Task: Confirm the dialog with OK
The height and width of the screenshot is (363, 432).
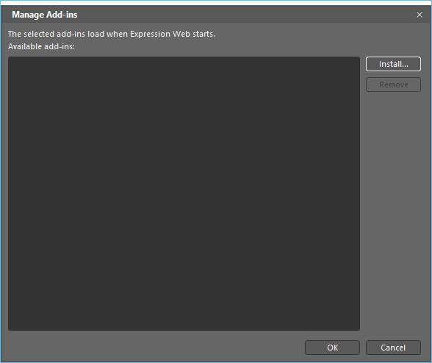Action: click(x=332, y=348)
